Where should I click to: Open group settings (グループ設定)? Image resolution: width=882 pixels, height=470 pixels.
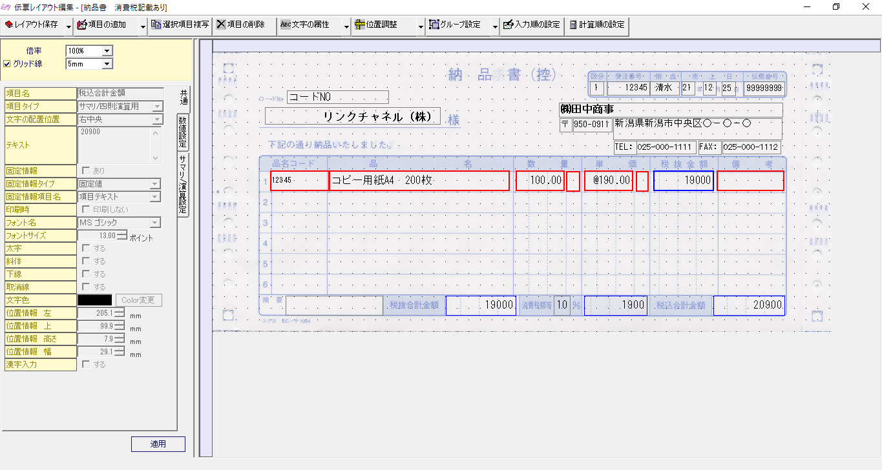tap(456, 26)
